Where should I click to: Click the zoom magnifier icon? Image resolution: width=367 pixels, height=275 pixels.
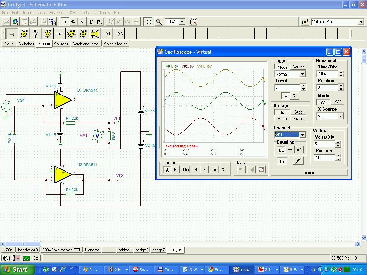pyautogui.click(x=159, y=22)
